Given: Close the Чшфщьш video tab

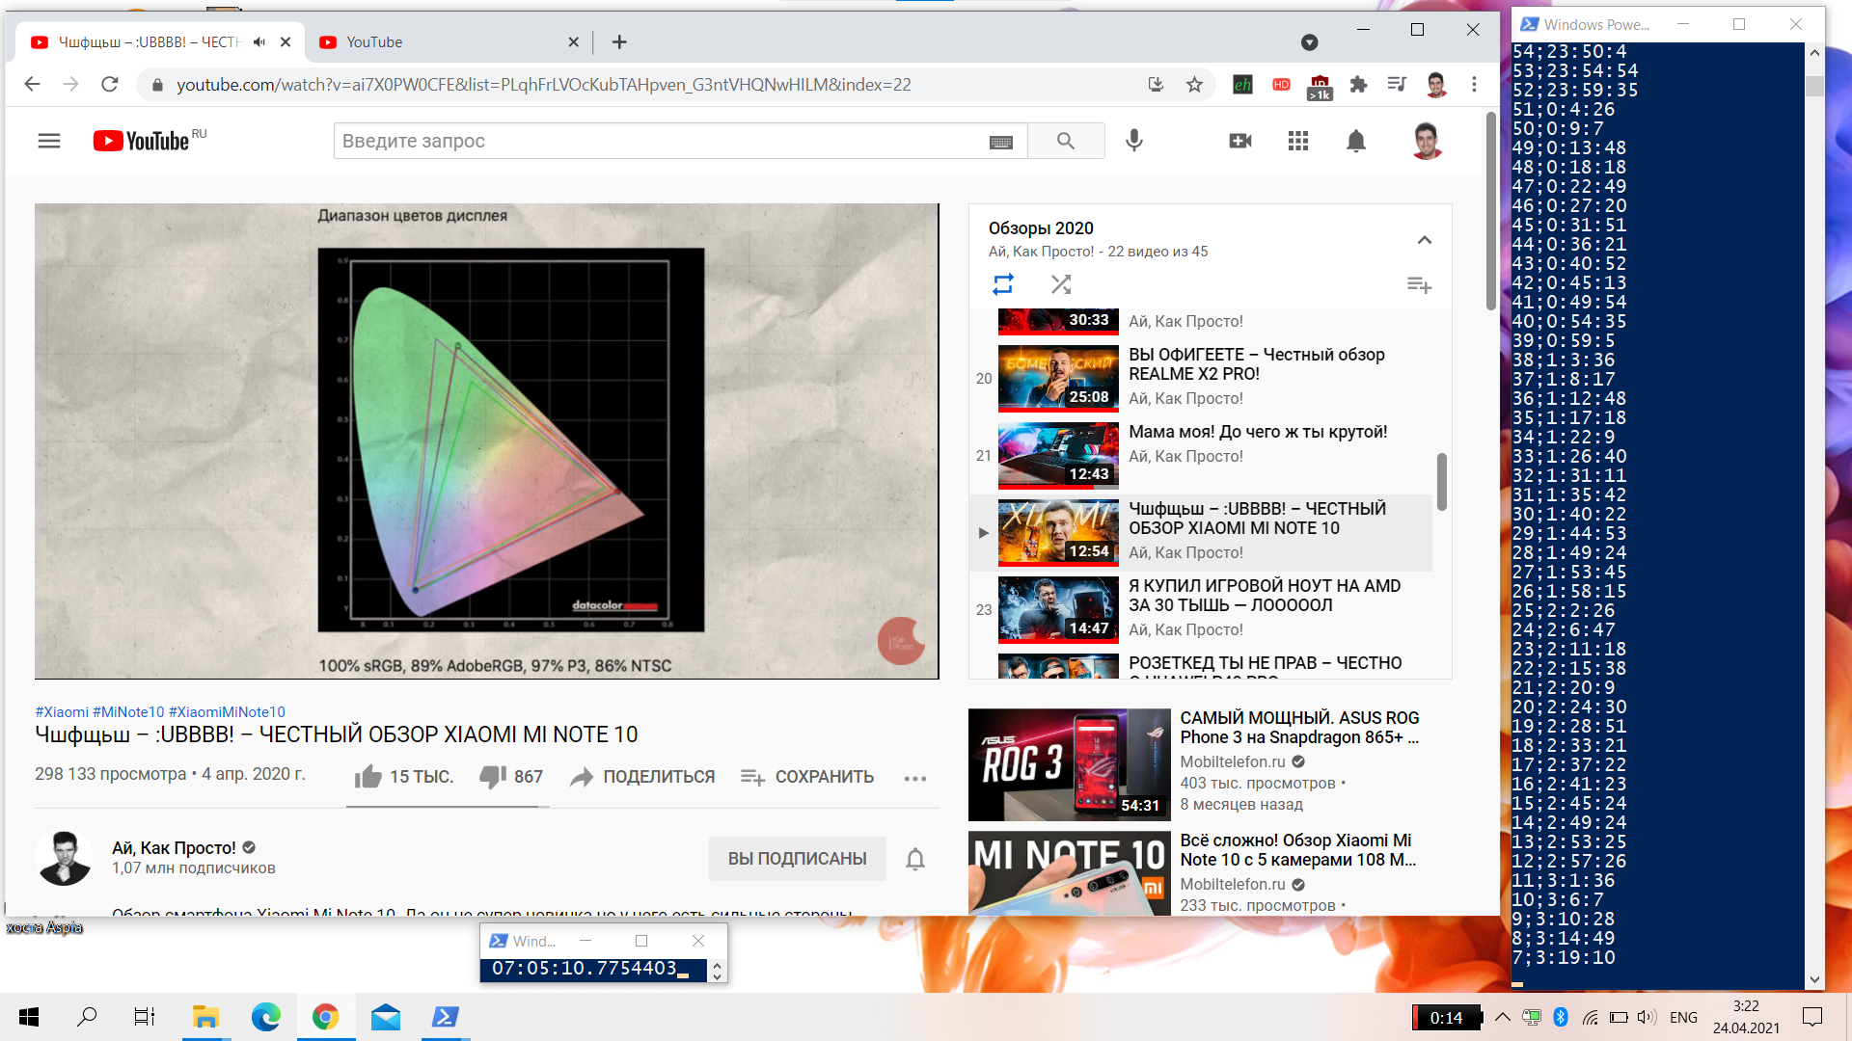Looking at the screenshot, I should [x=286, y=42].
